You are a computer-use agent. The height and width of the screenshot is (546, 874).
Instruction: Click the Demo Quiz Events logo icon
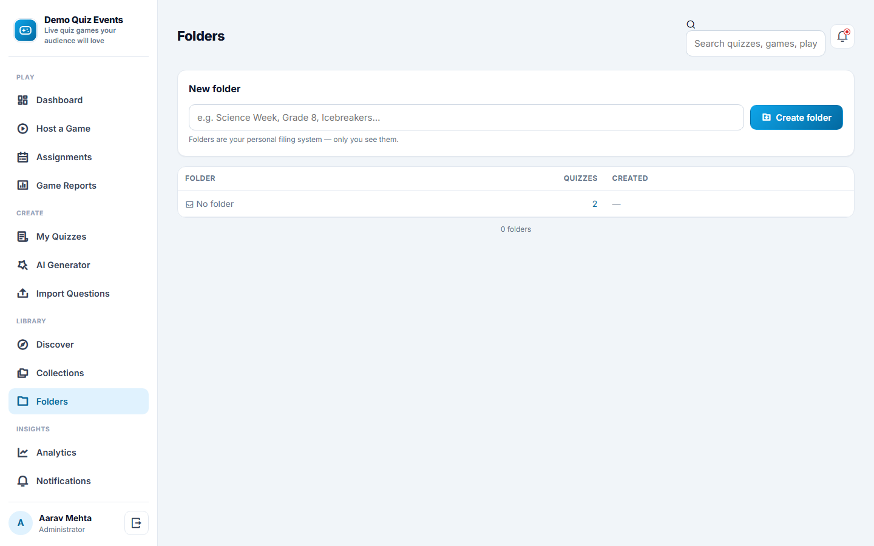[25, 30]
